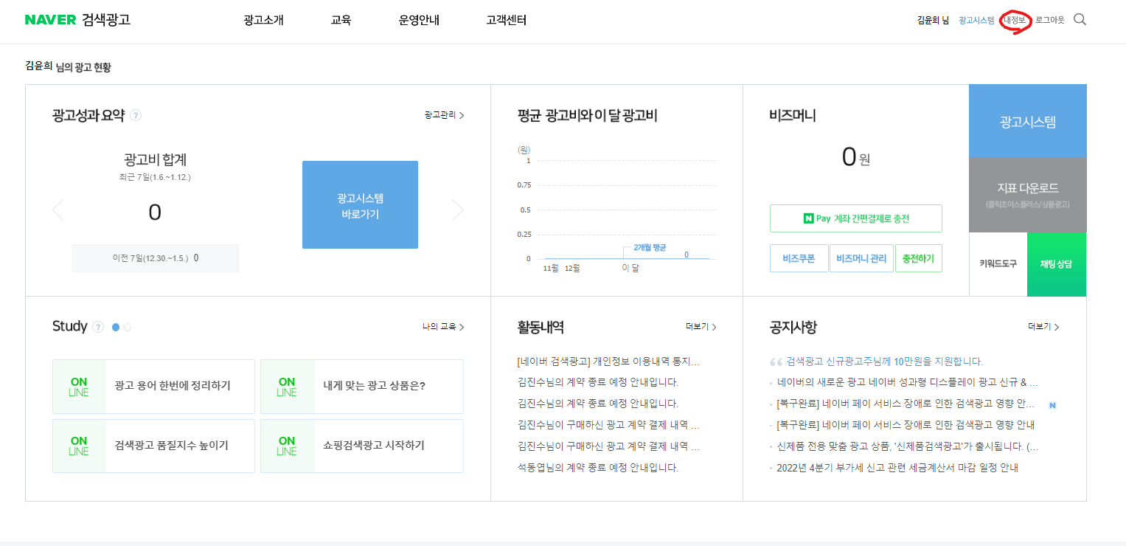Click the NAVER 검색광고 logo
Viewport: 1126px width, 546px height.
coord(77,20)
